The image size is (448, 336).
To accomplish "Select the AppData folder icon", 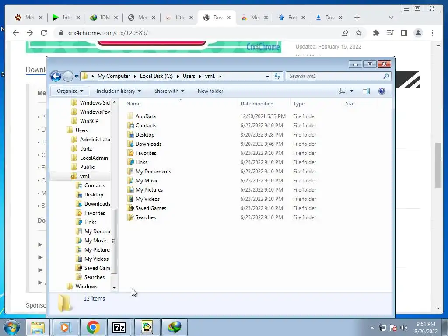I will 130,116.
